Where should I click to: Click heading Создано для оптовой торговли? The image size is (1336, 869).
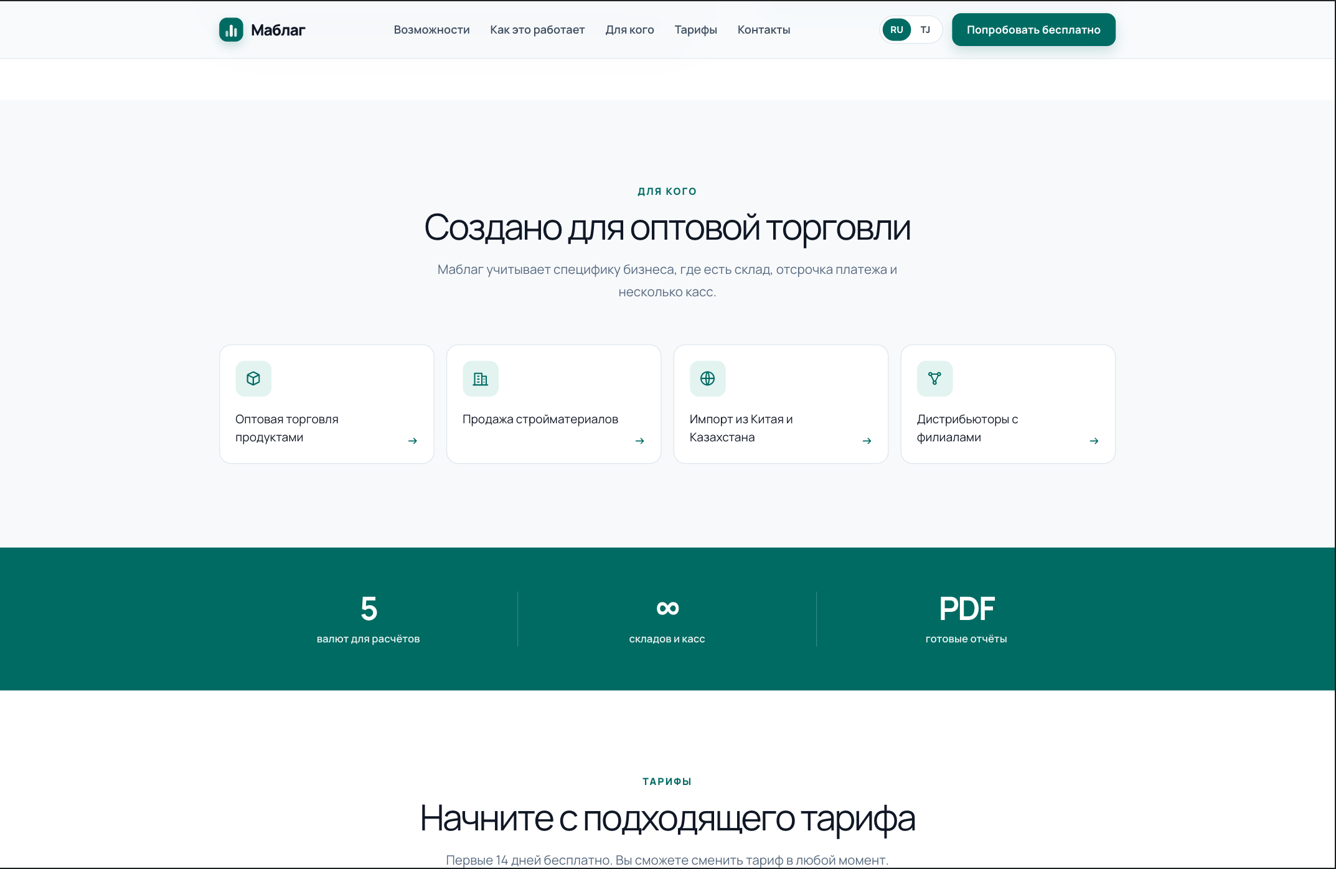[x=667, y=227]
